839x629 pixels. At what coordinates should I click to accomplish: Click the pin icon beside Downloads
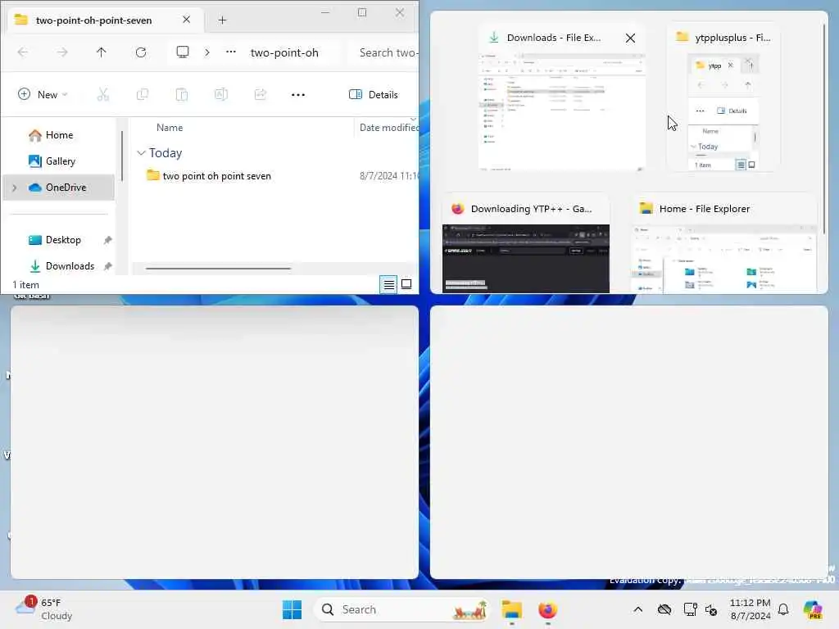[x=107, y=266]
